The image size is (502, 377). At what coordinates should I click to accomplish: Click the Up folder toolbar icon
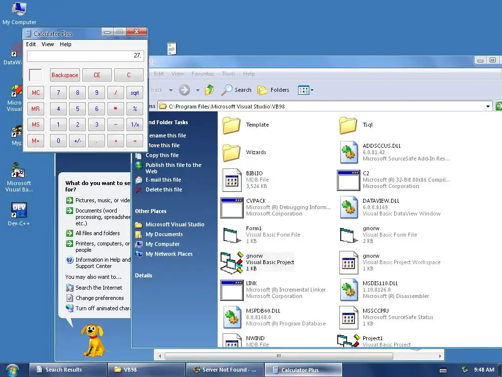[209, 90]
